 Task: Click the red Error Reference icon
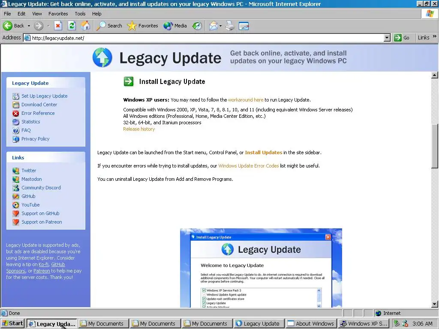[16, 113]
